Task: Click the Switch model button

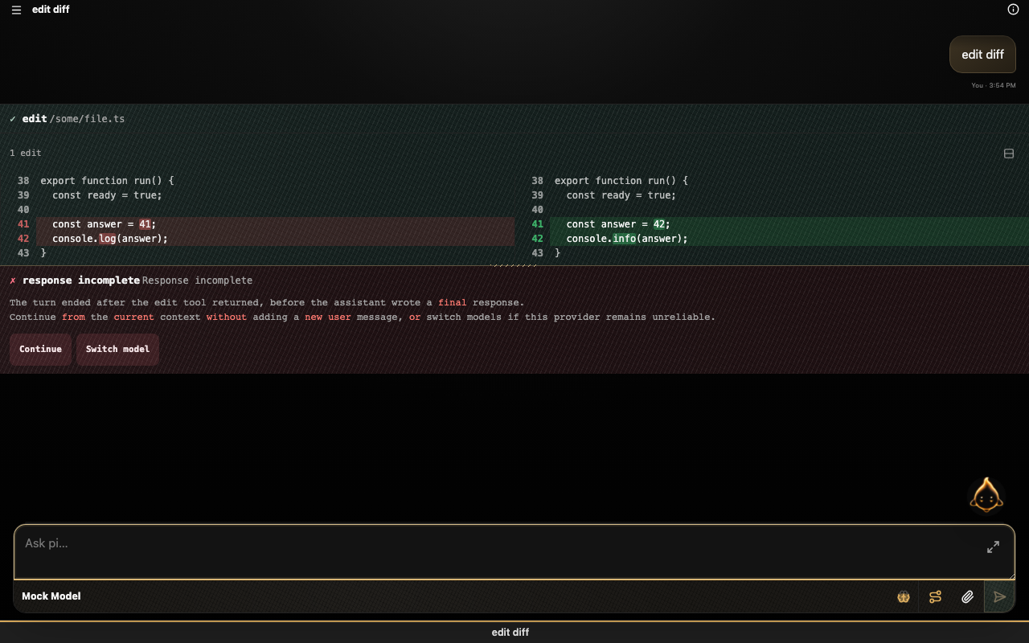Action: 117,349
